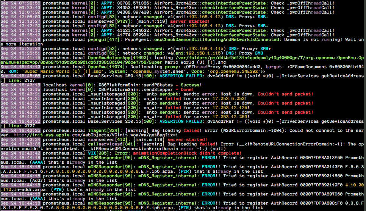The height and width of the screenshot is (211, 366).
Task: Select timestamp 'Sep 24 18:43:42'
Action: [20, 153]
